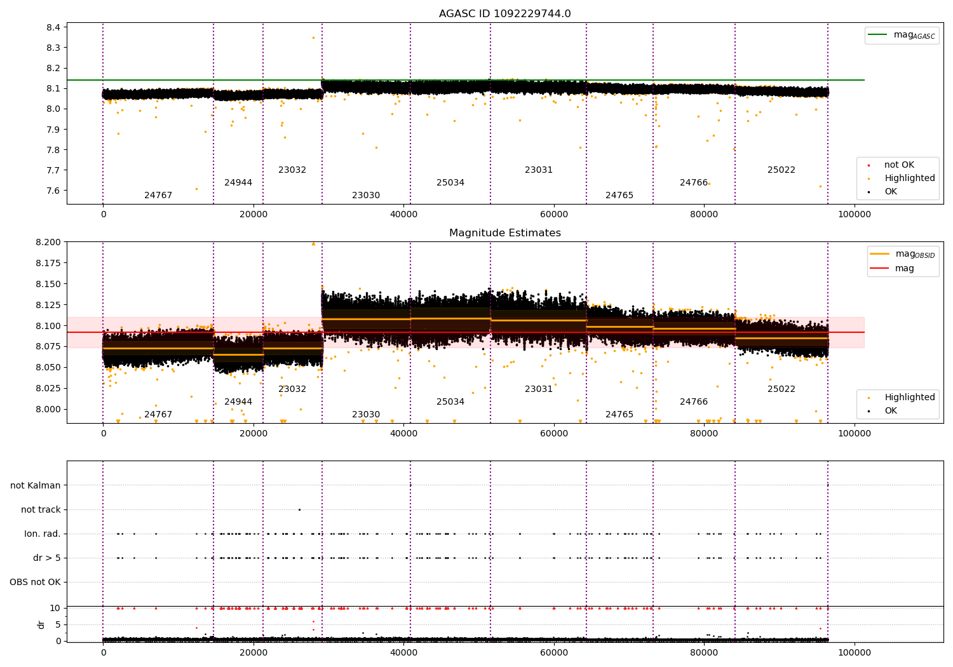The height and width of the screenshot is (667, 953).
Task: Click the 8.1 tick in the top plot
Action: click(x=53, y=88)
